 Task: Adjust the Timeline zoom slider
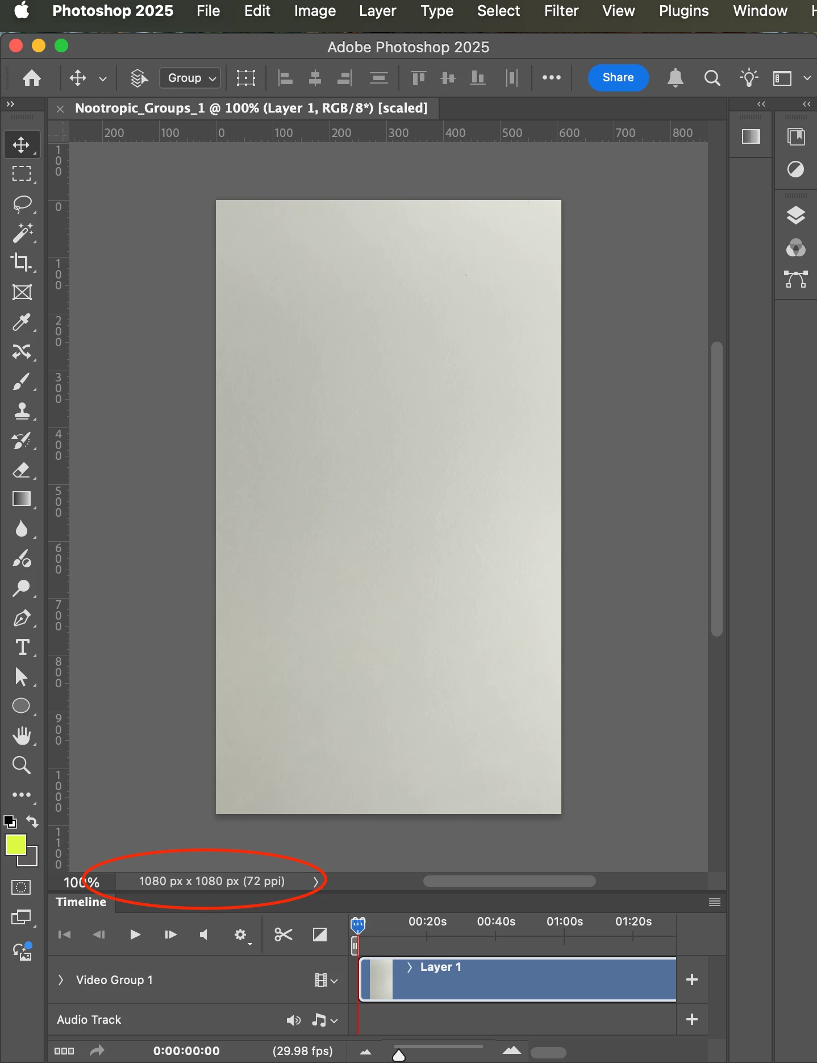(399, 1055)
